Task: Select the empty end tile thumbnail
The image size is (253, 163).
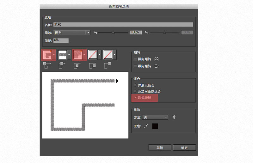Action: [108, 55]
